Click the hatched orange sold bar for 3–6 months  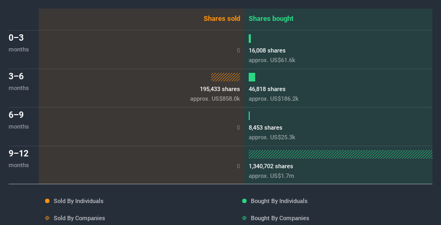pyautogui.click(x=226, y=77)
